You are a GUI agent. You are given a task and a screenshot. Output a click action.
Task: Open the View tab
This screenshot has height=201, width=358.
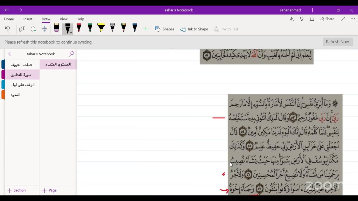[x=63, y=19]
